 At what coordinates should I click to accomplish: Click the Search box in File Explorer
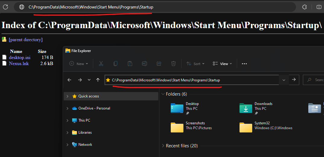[313, 80]
